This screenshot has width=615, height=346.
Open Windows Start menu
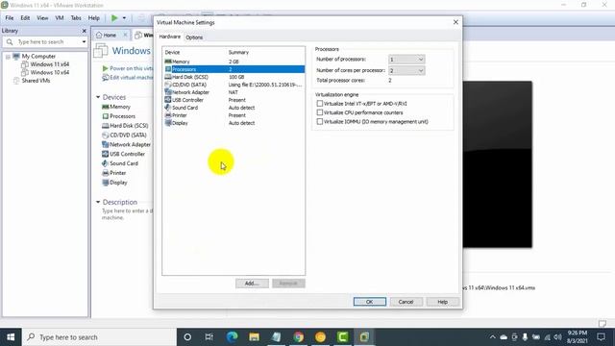pyautogui.click(x=11, y=337)
